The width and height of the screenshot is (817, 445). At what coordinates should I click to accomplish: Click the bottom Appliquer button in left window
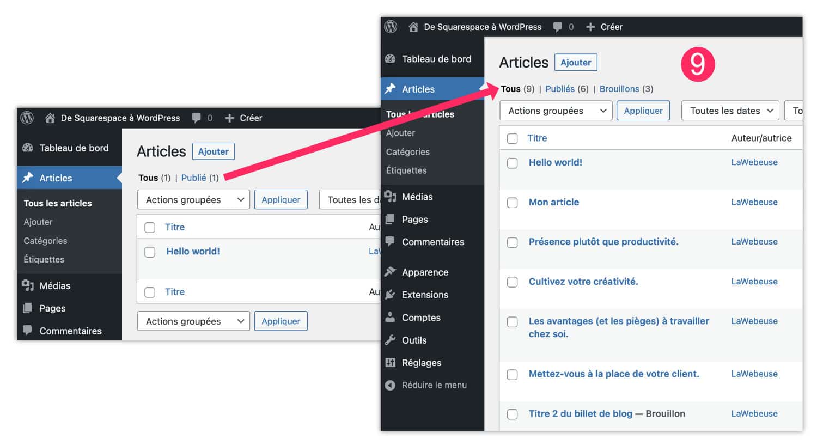tap(281, 321)
